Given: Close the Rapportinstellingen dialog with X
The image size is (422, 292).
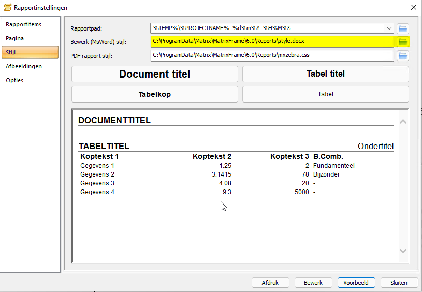Looking at the screenshot, I should [x=414, y=7].
